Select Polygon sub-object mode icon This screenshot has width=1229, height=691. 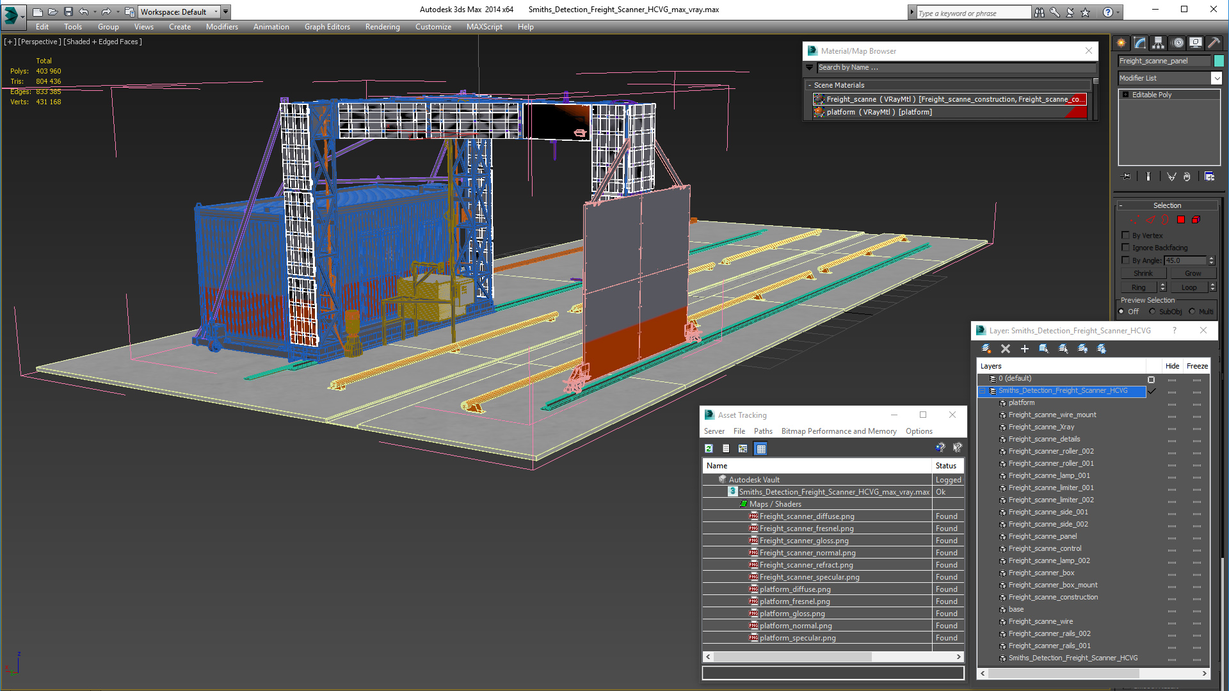point(1181,219)
